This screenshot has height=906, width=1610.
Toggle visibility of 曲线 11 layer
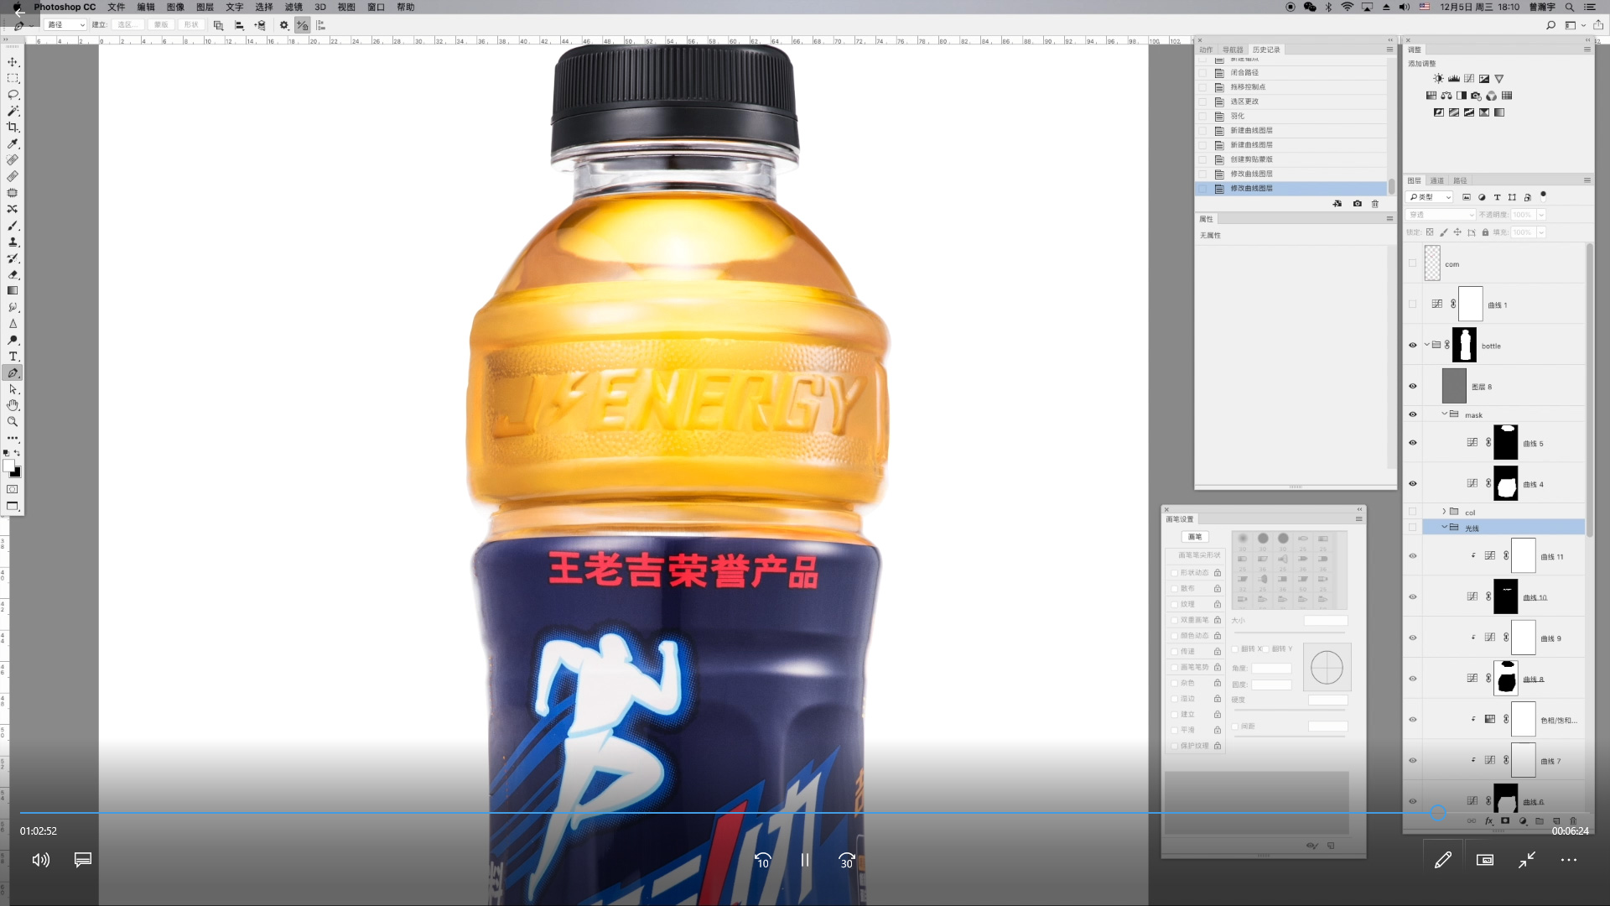(x=1413, y=556)
